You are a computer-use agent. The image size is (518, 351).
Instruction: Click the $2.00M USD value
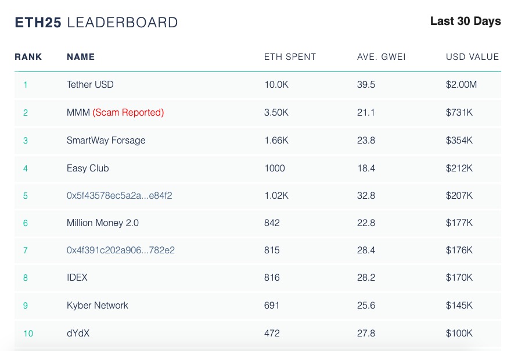pyautogui.click(x=461, y=85)
